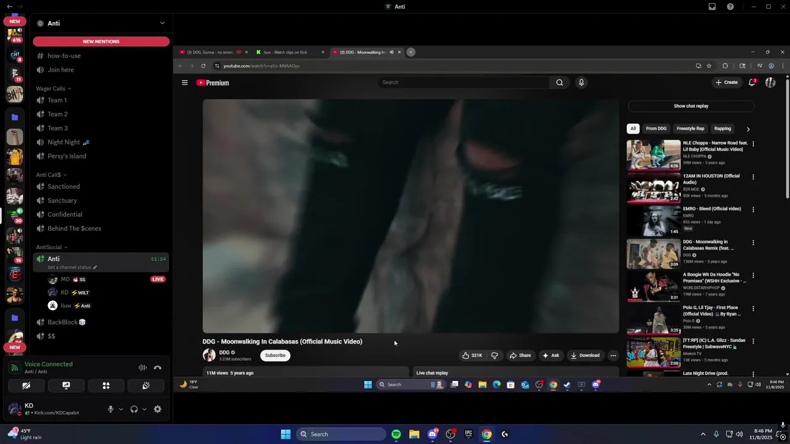Select the 'Freestyle Rap' filter chip
This screenshot has height=444, width=790.
690,129
